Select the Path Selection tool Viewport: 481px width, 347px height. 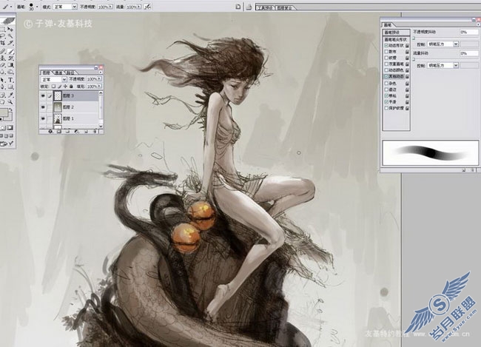pyautogui.click(x=3, y=80)
